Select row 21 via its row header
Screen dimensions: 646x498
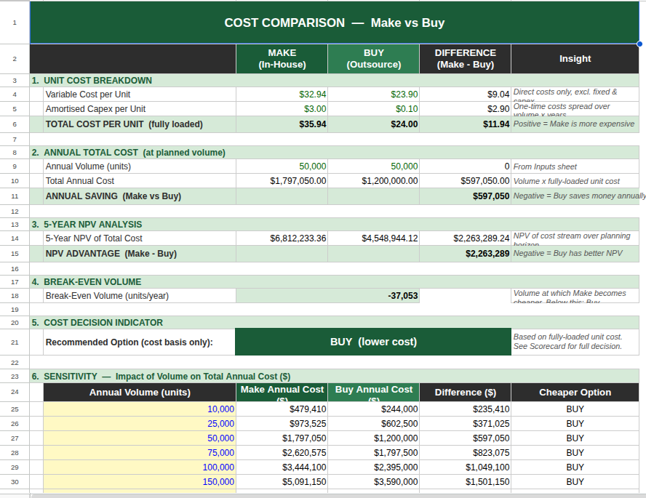pos(15,342)
